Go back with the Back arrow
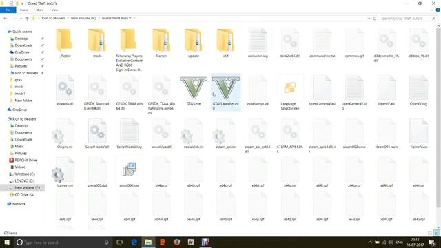 pyautogui.click(x=6, y=19)
